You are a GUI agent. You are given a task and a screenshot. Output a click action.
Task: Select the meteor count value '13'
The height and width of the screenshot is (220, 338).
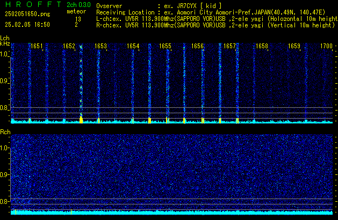click(x=78, y=19)
